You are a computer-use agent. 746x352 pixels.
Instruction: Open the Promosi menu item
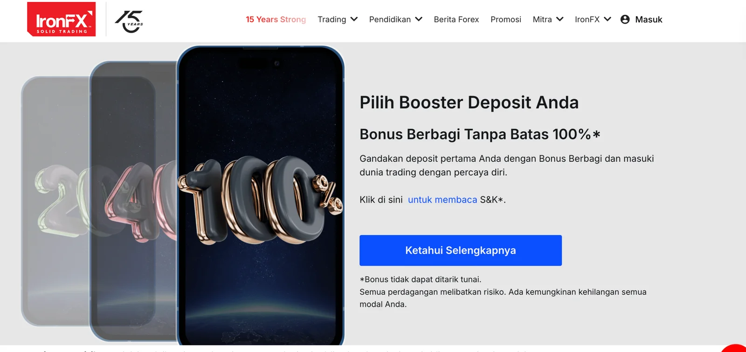pyautogui.click(x=506, y=19)
